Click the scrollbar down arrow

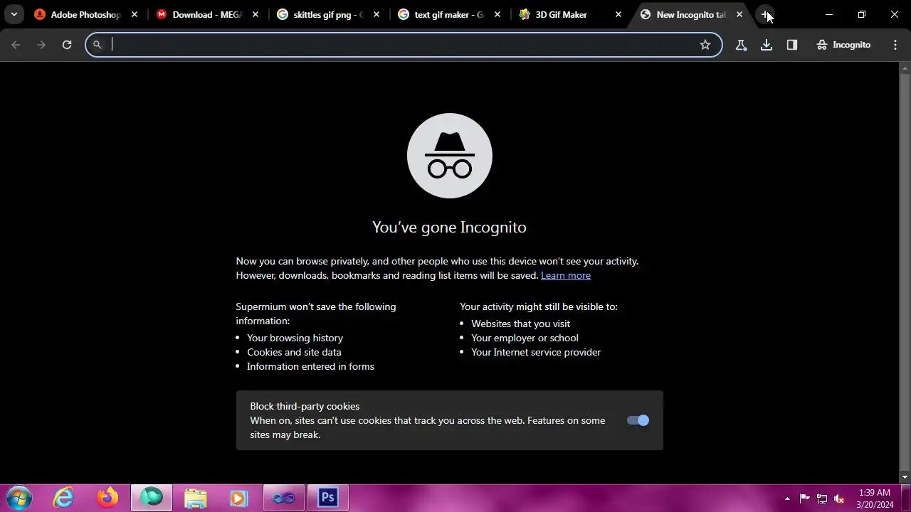[x=905, y=477]
